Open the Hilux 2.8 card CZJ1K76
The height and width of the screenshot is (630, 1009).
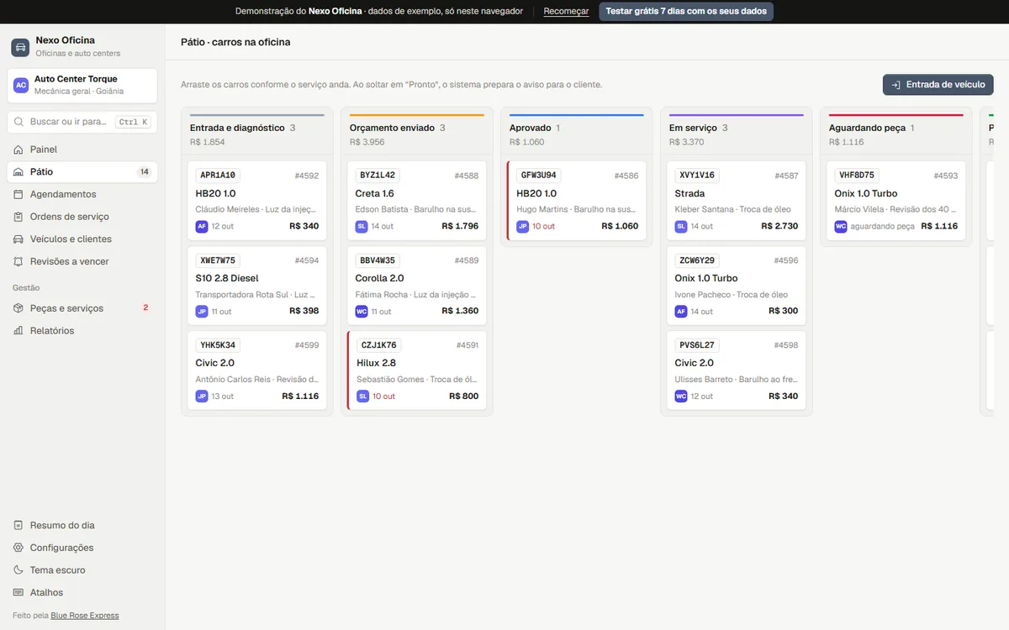(x=417, y=370)
